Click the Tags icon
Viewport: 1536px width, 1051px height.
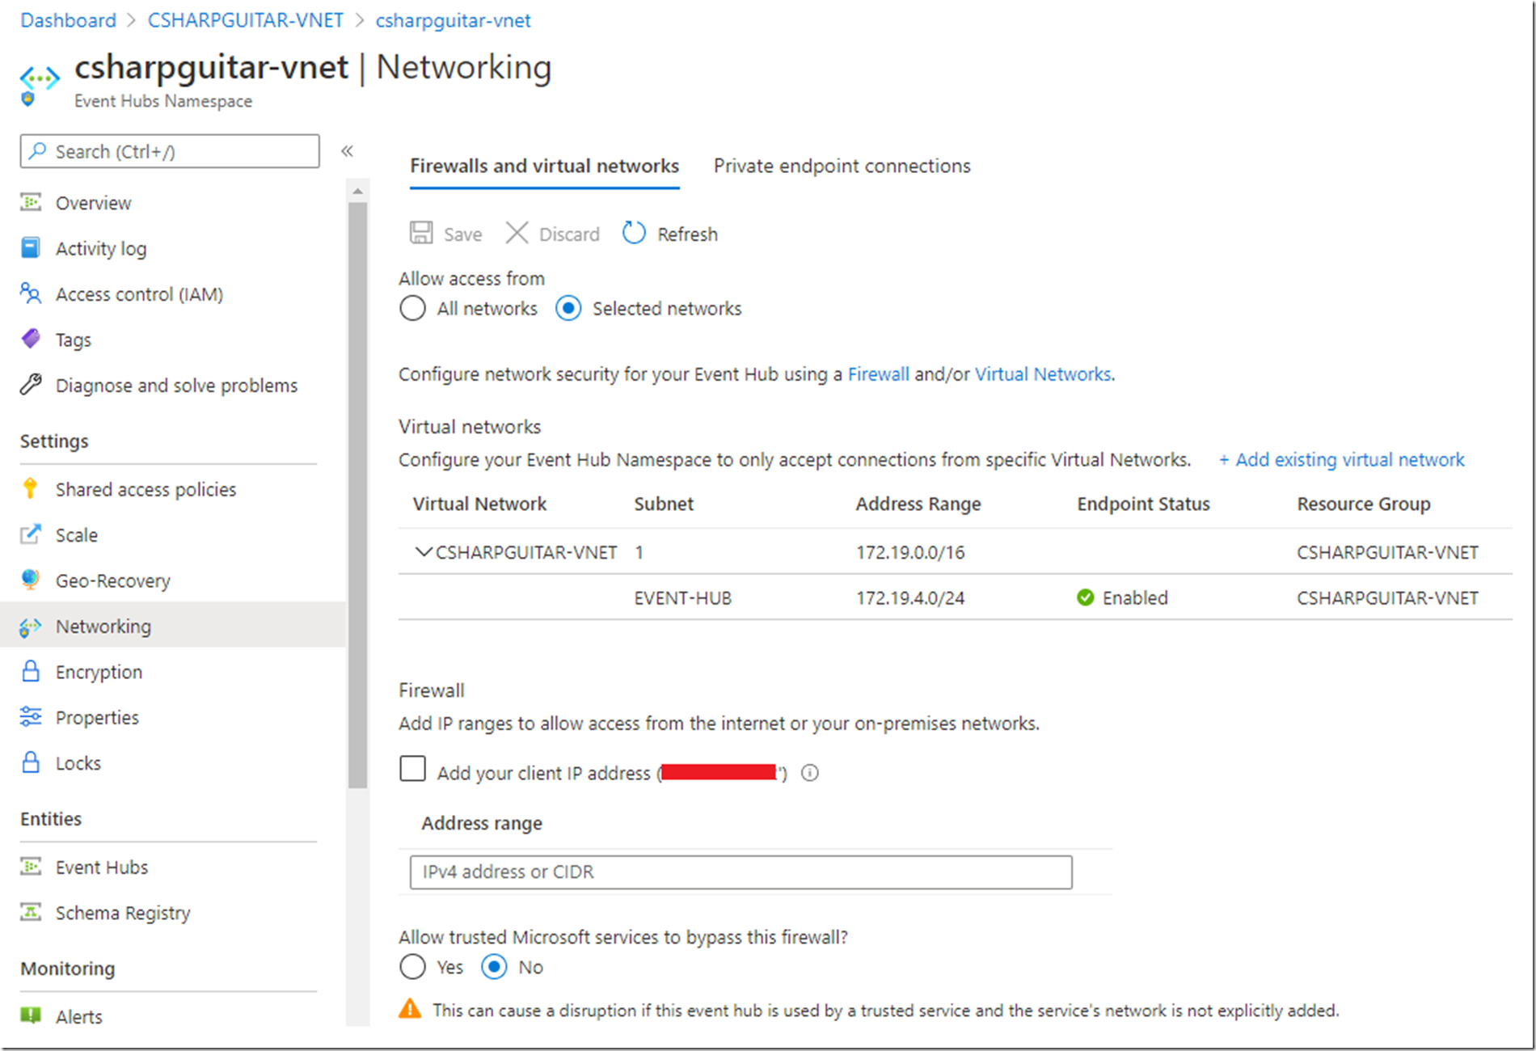pos(31,339)
